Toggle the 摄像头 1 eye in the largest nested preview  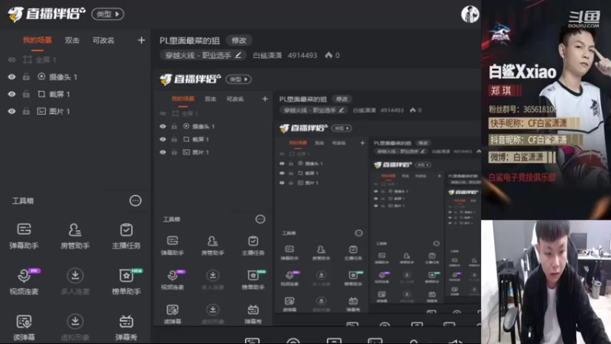click(163, 126)
